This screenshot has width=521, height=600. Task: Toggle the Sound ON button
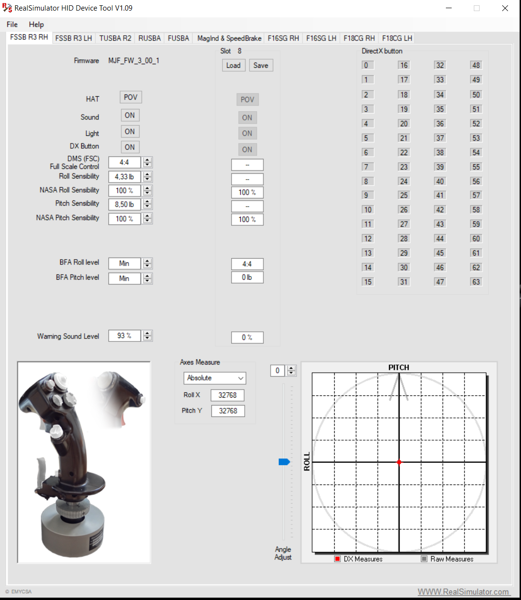[x=130, y=116]
